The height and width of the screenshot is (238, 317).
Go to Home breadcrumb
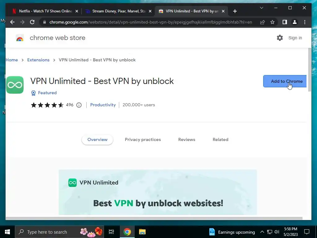pyautogui.click(x=12, y=60)
